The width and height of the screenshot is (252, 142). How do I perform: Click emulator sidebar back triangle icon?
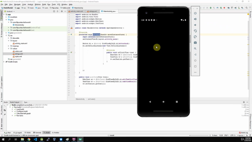pyautogui.click(x=195, y=54)
